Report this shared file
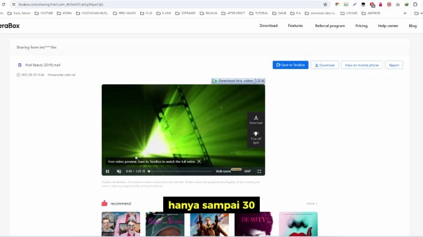 point(394,65)
